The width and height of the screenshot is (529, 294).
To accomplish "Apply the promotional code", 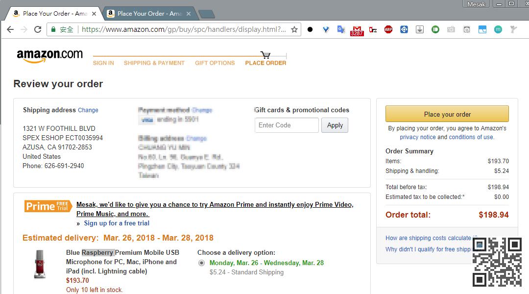I will tap(335, 125).
